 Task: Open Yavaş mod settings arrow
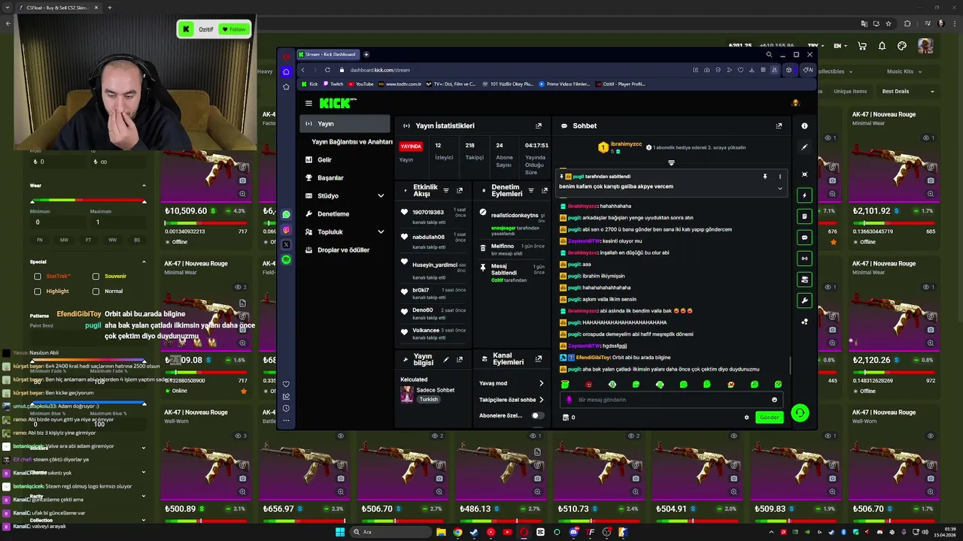(541, 384)
